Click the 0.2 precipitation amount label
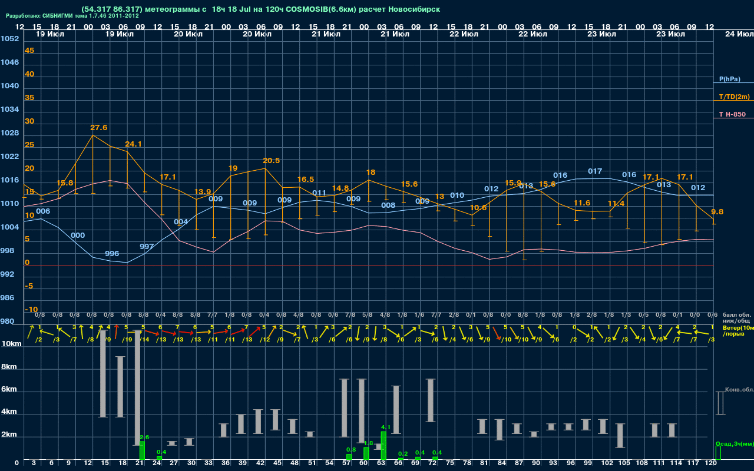The height and width of the screenshot is (471, 754). (x=403, y=454)
